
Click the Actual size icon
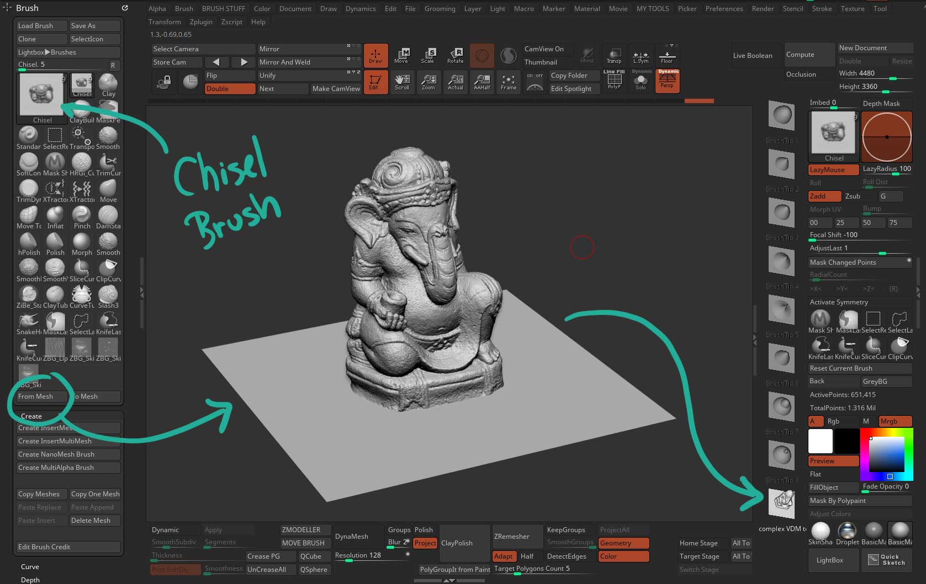click(x=455, y=82)
